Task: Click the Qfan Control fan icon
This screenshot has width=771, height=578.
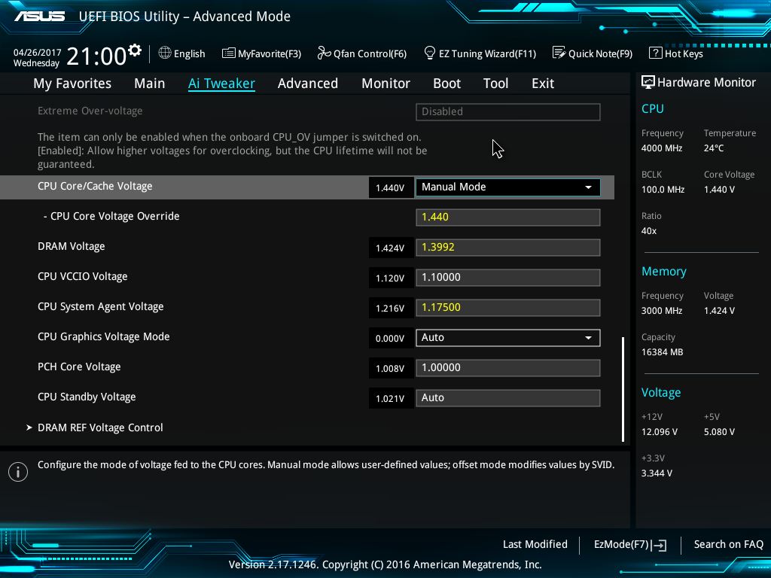Action: 324,53
